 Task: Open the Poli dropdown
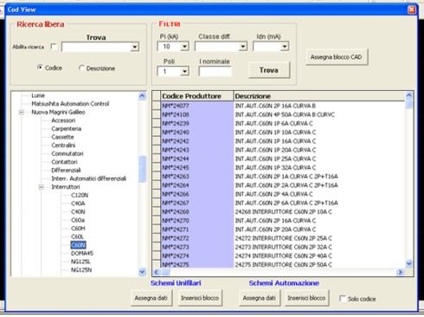[x=184, y=71]
